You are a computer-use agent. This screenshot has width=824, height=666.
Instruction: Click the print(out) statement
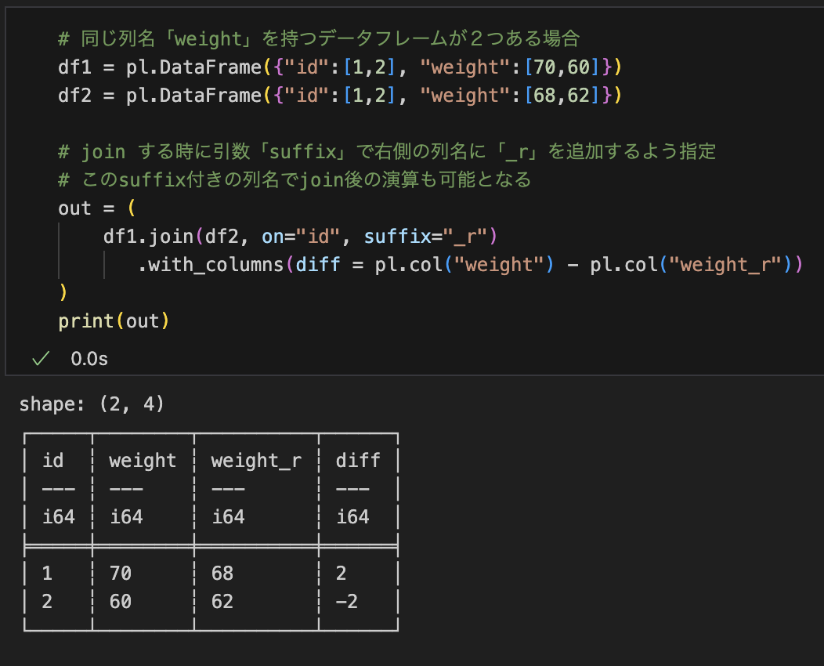114,321
